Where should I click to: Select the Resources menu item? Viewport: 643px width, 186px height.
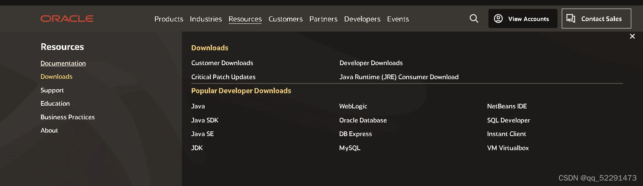pos(245,19)
